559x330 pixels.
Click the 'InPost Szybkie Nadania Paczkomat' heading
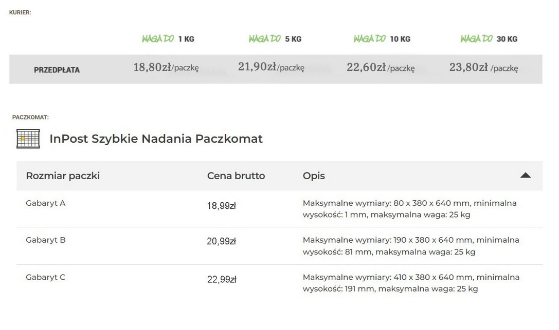[156, 139]
